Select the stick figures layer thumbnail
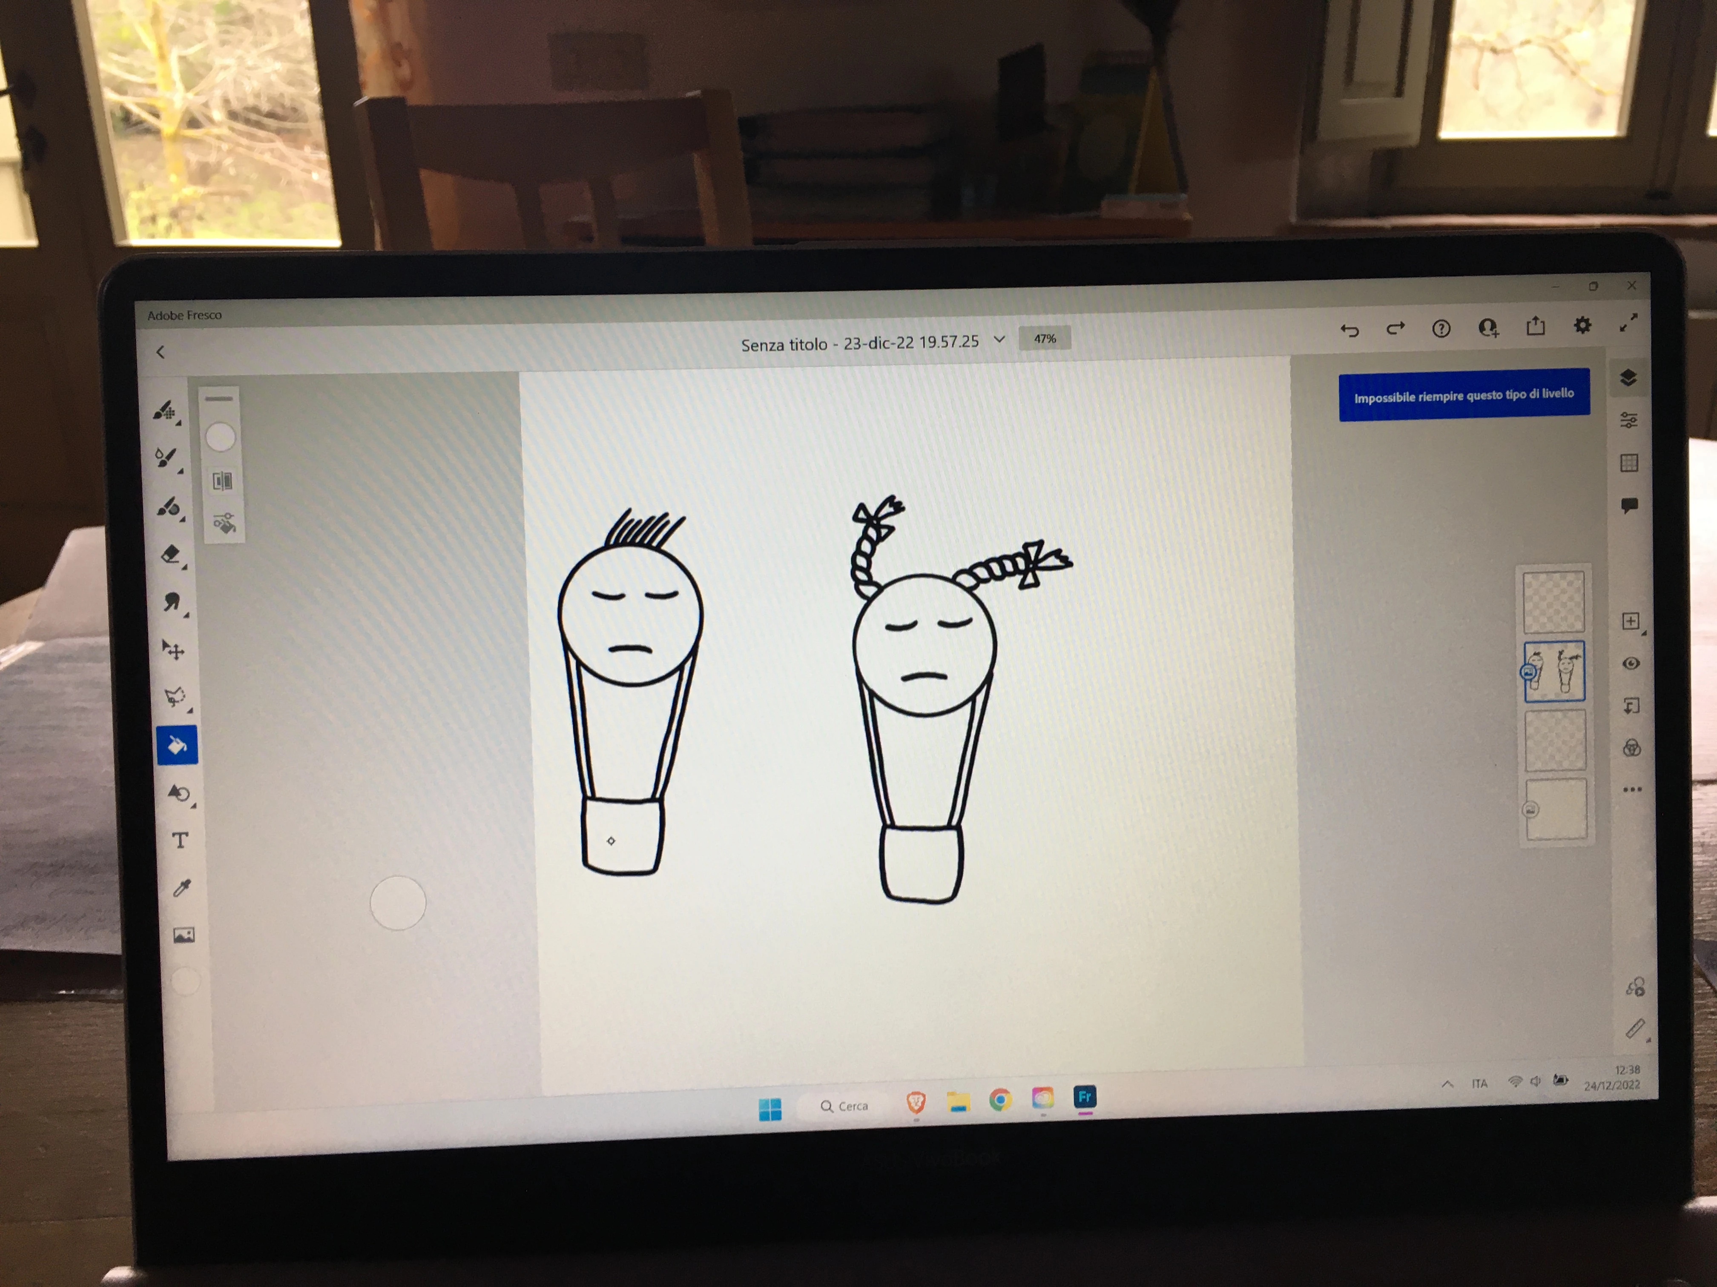The height and width of the screenshot is (1287, 1717). (x=1555, y=671)
